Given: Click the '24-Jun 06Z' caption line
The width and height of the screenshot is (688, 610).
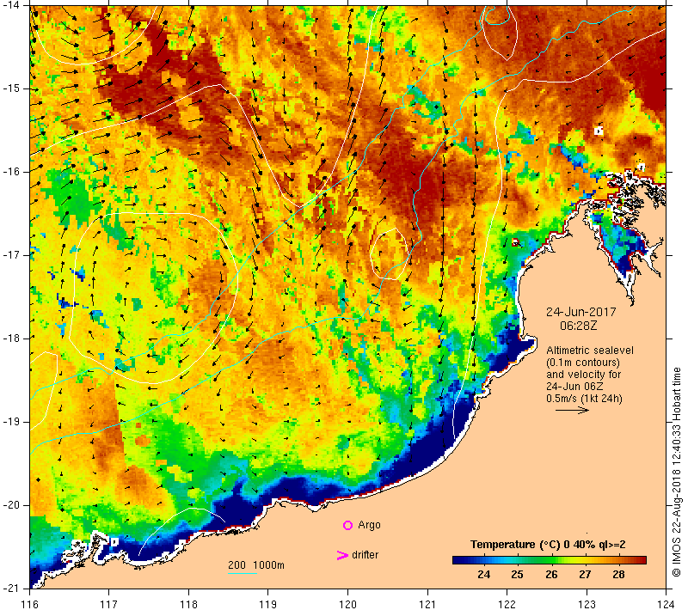Looking at the screenshot, I should click(x=574, y=387).
